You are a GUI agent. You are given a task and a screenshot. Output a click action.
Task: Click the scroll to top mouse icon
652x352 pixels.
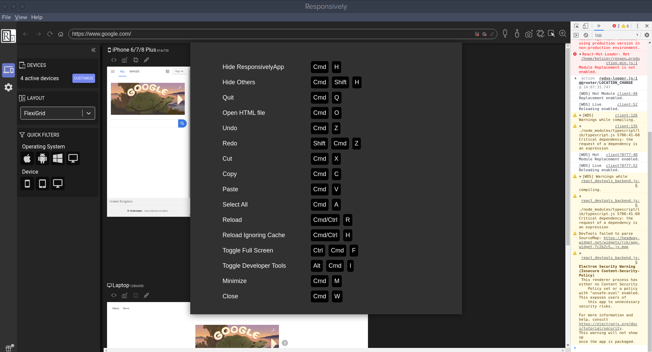pos(517,33)
